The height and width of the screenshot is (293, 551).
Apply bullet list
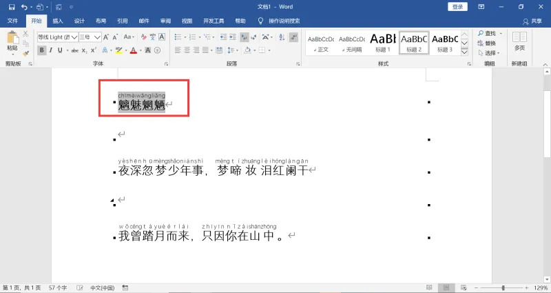tap(178, 37)
